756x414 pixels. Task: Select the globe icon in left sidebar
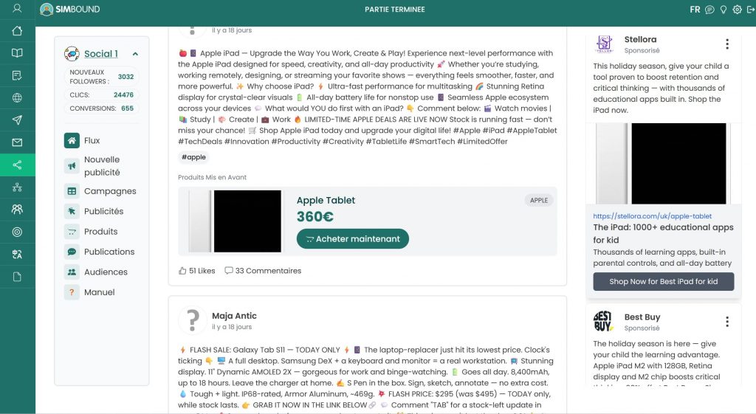[x=18, y=98]
